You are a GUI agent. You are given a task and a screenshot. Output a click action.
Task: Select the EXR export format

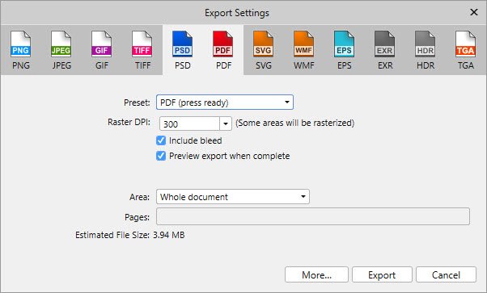tap(385, 49)
